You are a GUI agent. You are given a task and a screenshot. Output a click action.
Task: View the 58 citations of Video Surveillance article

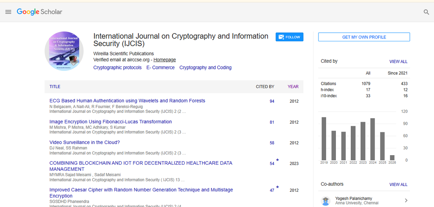272,143
